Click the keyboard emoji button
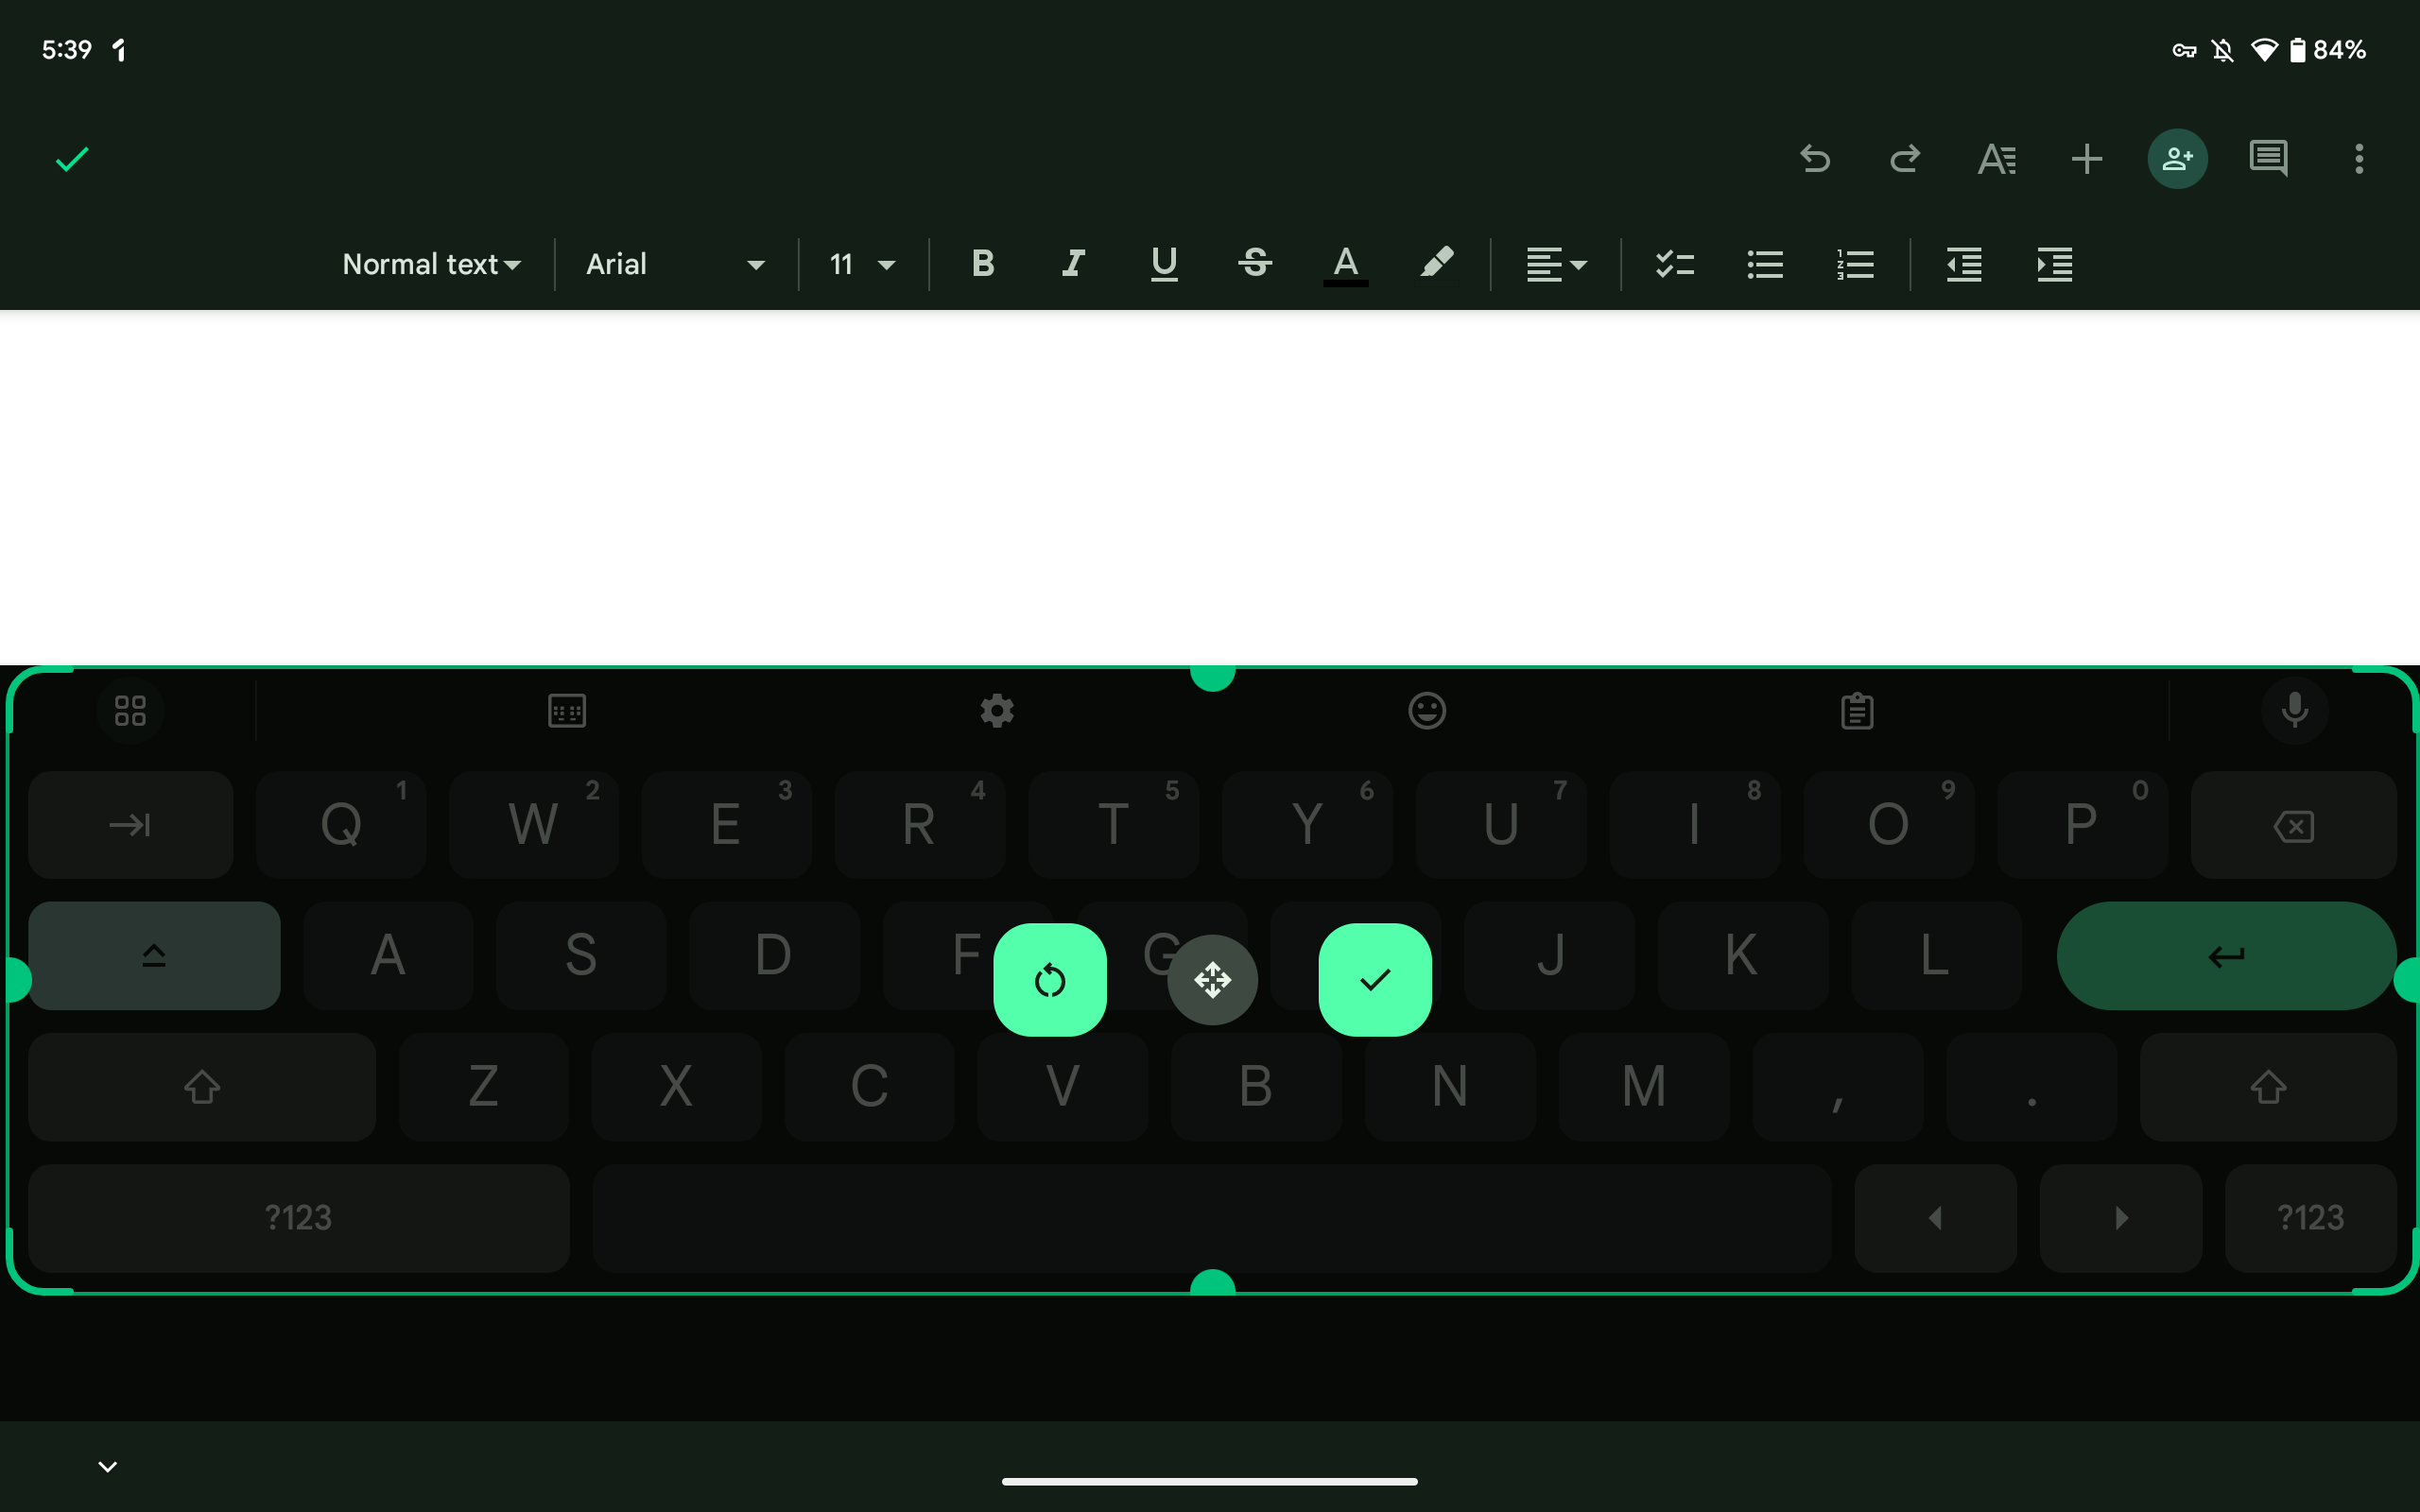 pyautogui.click(x=1426, y=709)
